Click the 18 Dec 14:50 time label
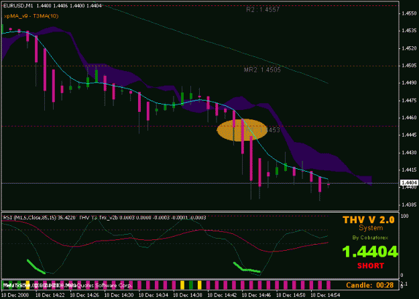This screenshot has width=419, height=299. (x=291, y=295)
